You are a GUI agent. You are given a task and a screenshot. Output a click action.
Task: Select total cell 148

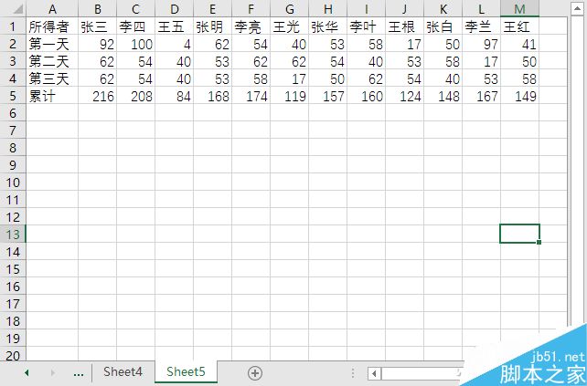click(x=443, y=96)
